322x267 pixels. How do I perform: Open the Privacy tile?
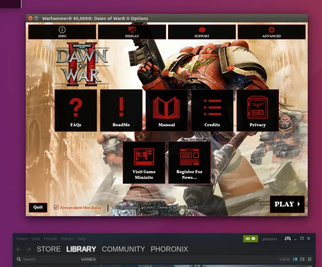258,110
